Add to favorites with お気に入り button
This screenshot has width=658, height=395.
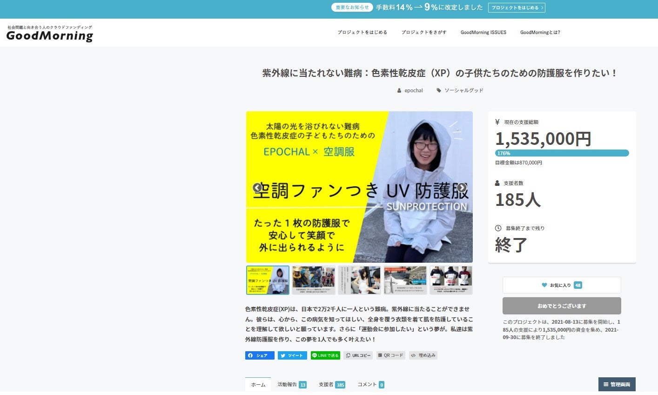click(562, 285)
